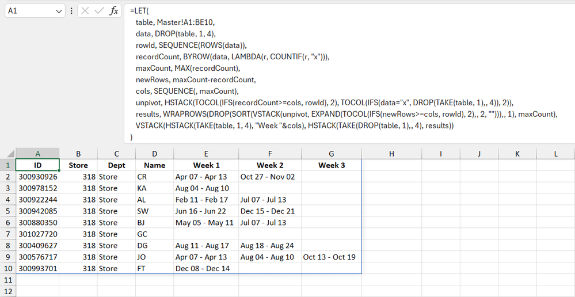Viewport: 575px width, 297px height.
Task: Select cell with ID 300930926
Action: [x=37, y=177]
